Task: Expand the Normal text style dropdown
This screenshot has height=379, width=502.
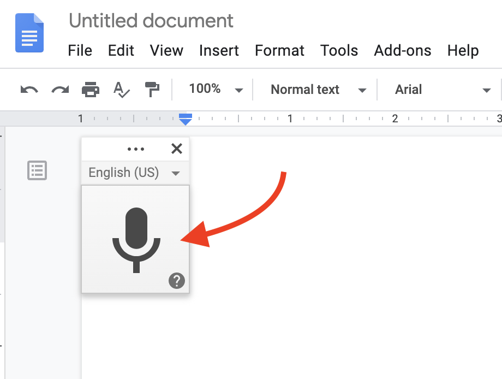Action: pos(318,90)
